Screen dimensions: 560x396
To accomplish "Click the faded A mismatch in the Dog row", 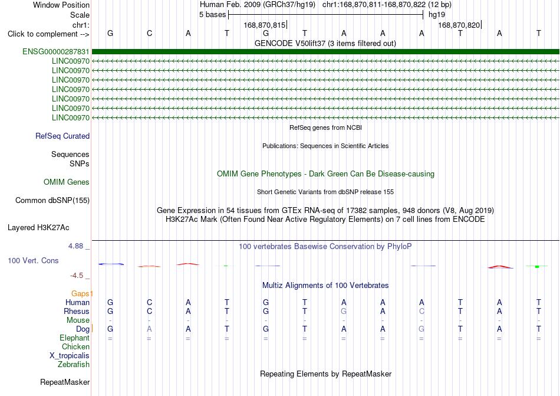I will (149, 329).
